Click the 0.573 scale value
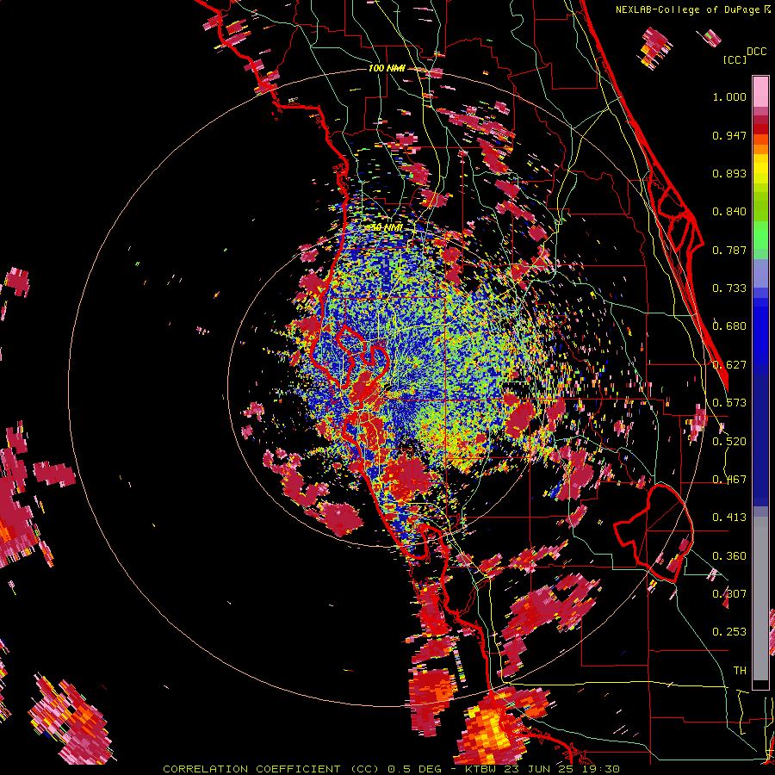This screenshot has height=775, width=775. (x=729, y=403)
